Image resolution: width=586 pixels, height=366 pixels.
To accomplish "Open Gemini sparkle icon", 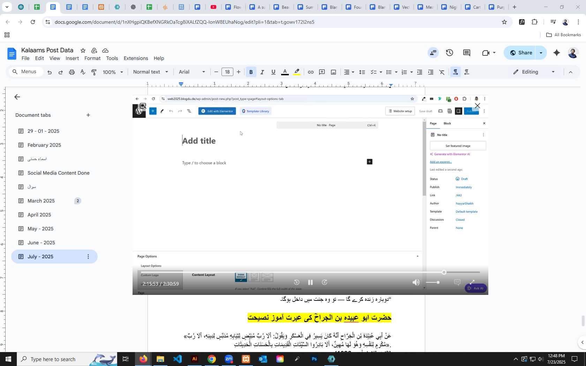I will click(557, 53).
